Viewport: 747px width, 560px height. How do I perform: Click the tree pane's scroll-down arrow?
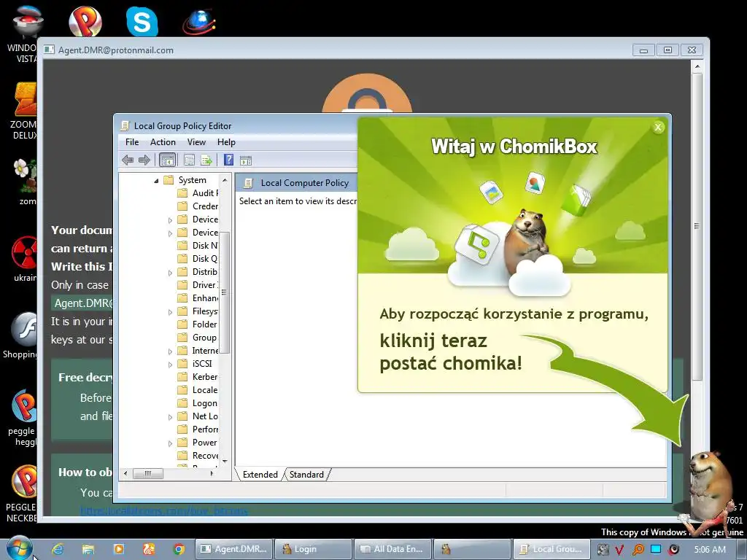225,461
